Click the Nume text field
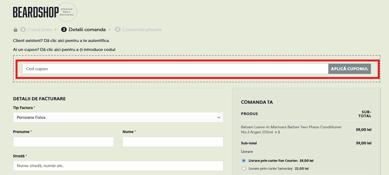389x175 pixels. (x=173, y=142)
